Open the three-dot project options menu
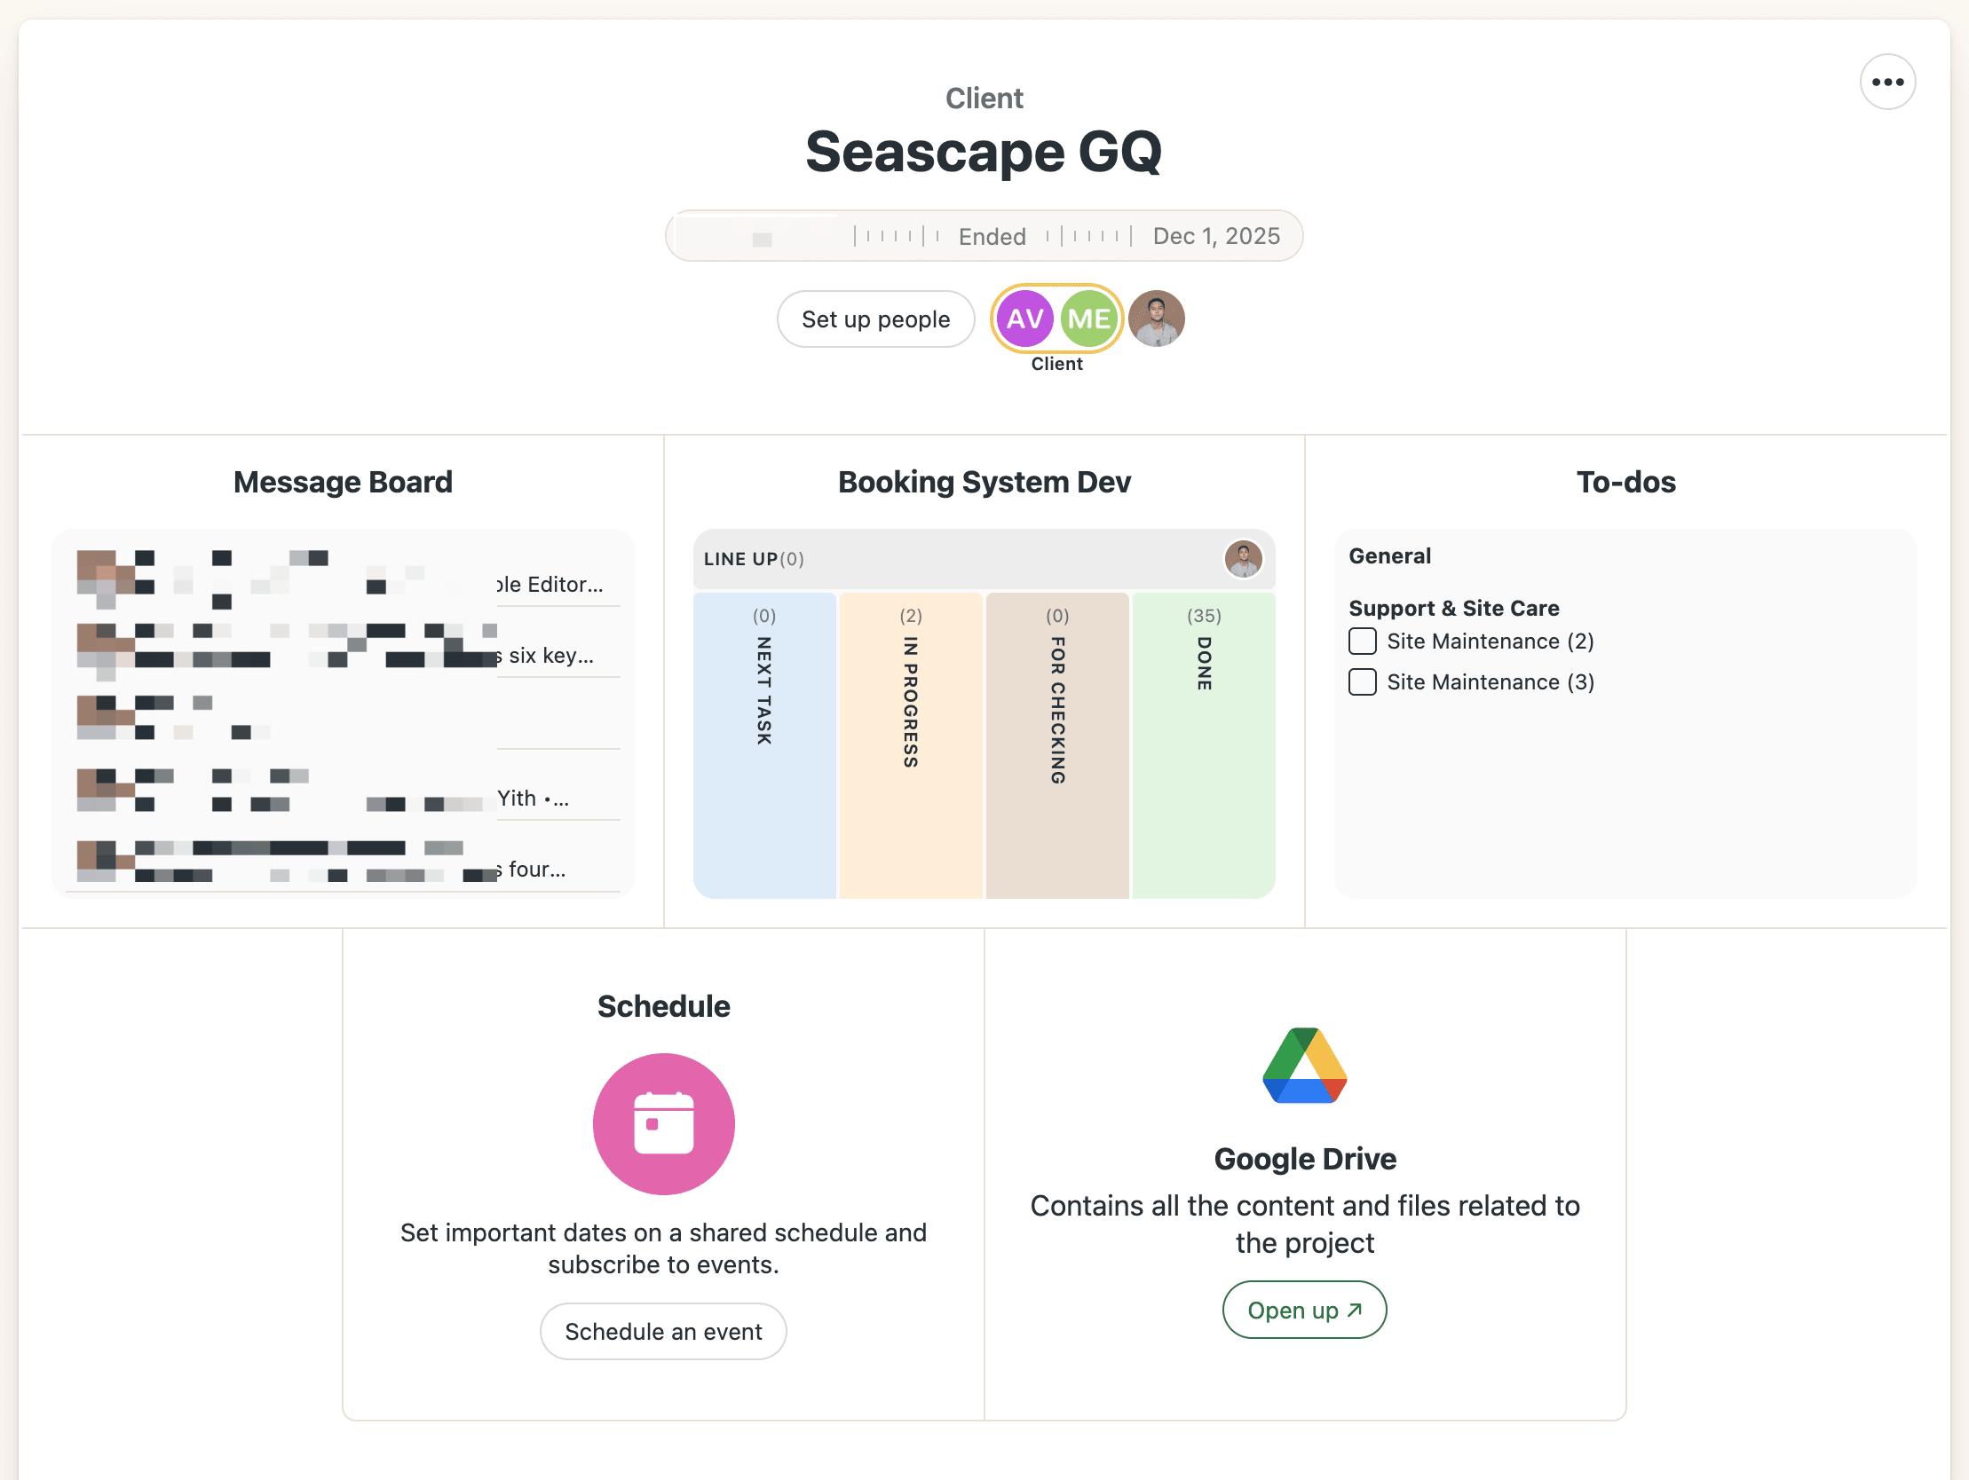The width and height of the screenshot is (1969, 1480). pos(1887,82)
